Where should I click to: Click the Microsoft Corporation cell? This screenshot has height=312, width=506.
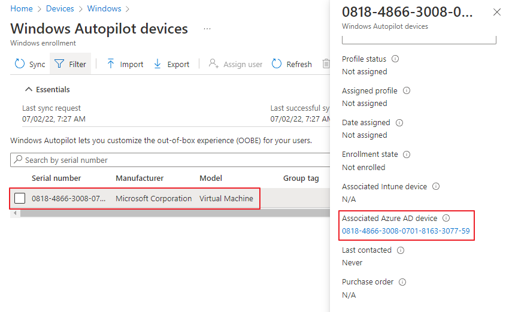click(154, 198)
